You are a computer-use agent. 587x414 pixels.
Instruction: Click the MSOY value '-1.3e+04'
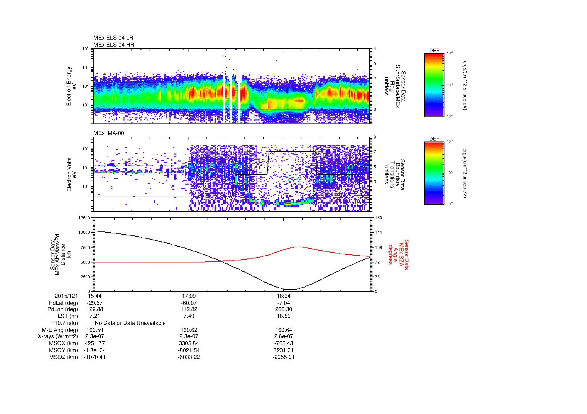coord(95,350)
